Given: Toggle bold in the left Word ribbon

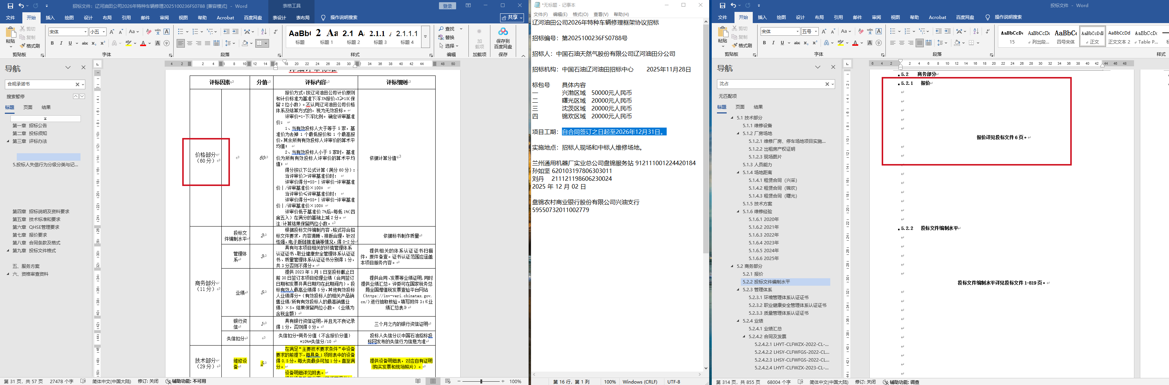Looking at the screenshot, I should pos(52,44).
